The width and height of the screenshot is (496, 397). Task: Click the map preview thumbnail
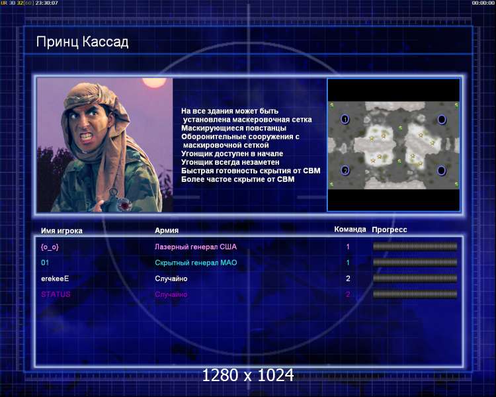click(393, 145)
